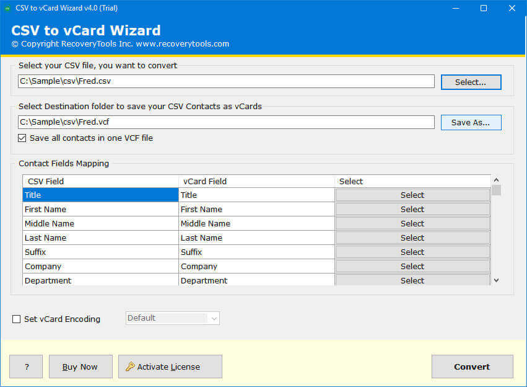Click the Select button in the Middle Name row
This screenshot has height=387, width=527.
click(412, 223)
